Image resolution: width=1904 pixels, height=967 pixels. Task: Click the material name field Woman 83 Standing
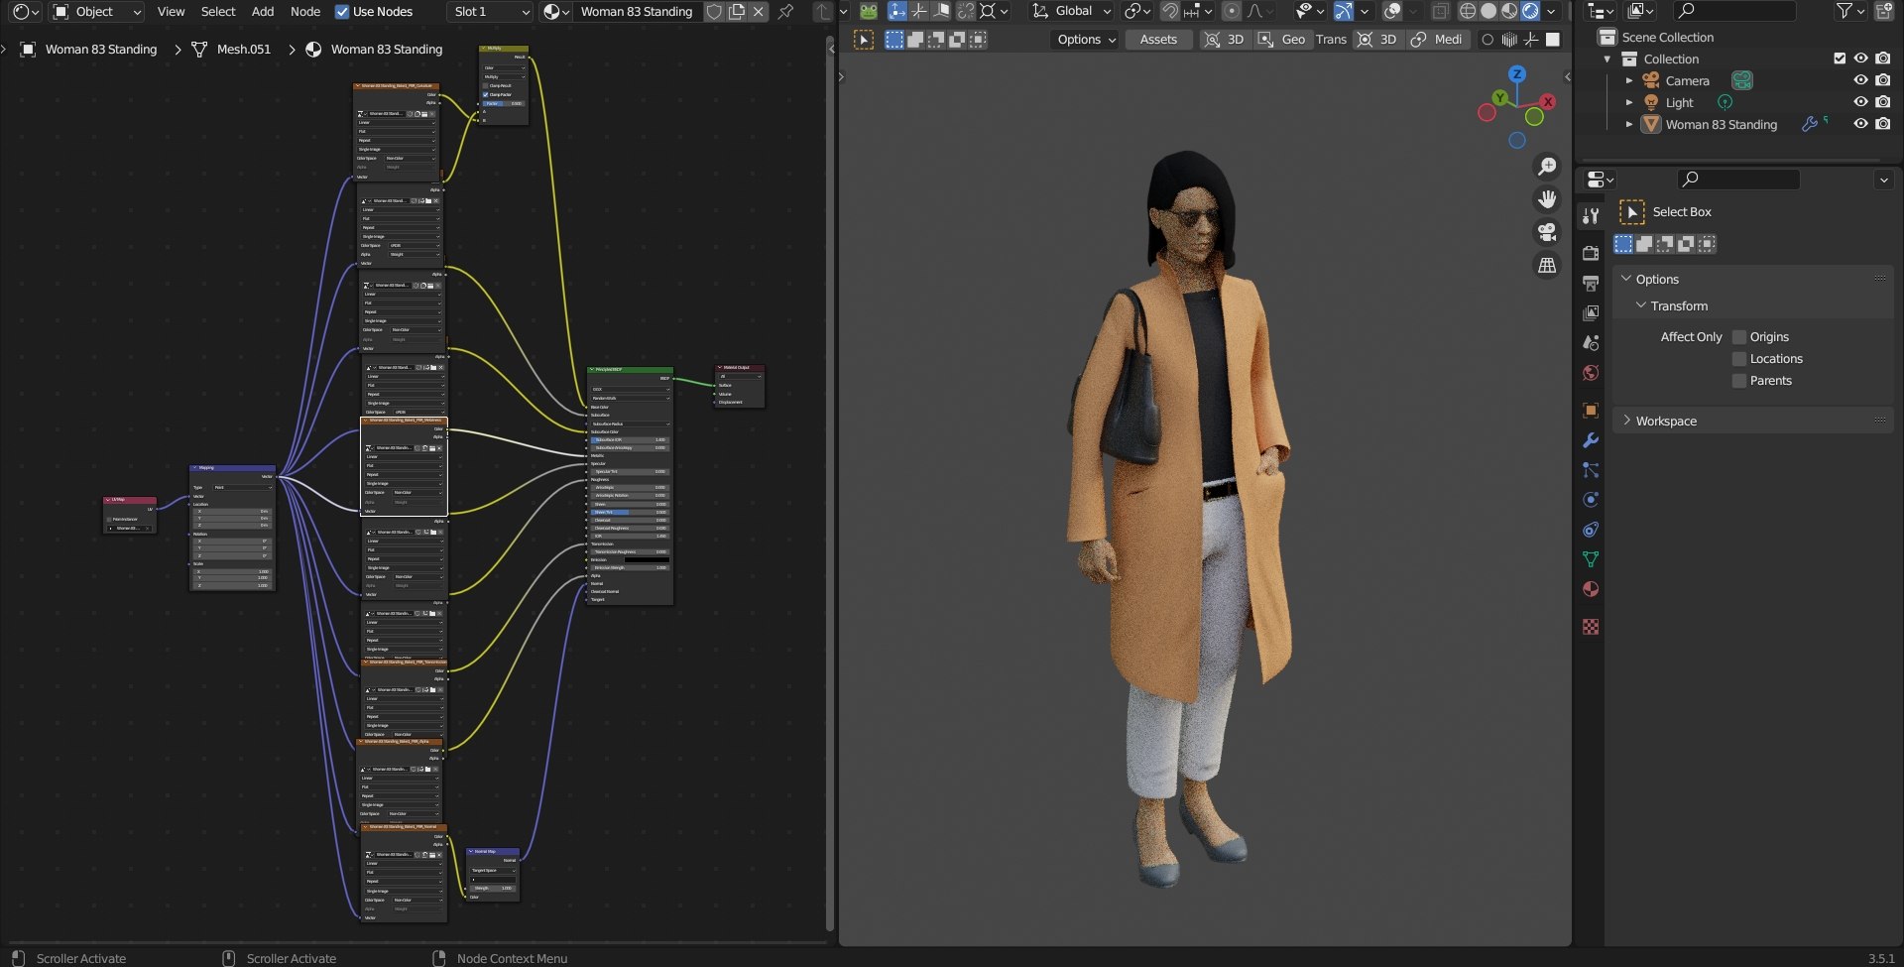point(637,12)
